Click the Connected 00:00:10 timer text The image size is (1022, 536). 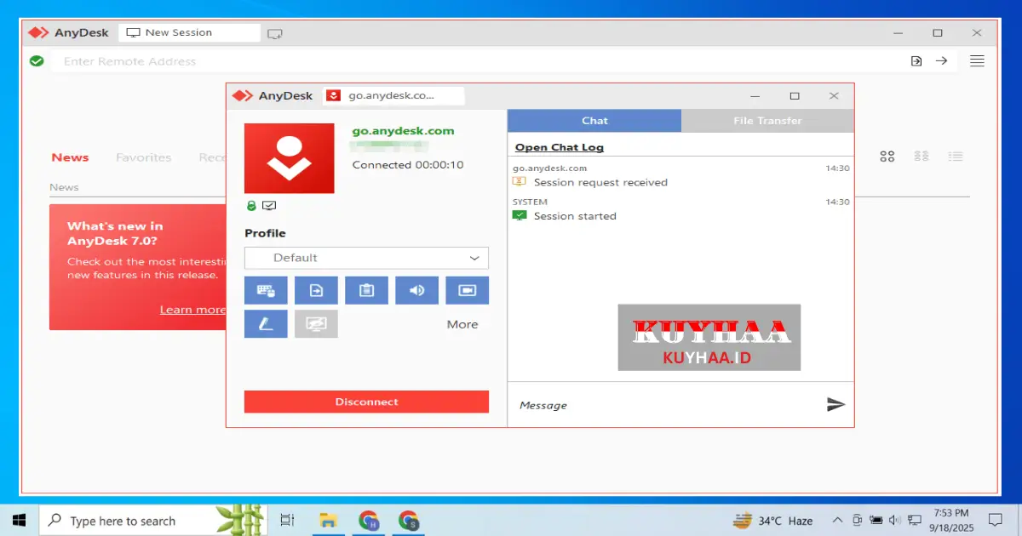tap(408, 165)
